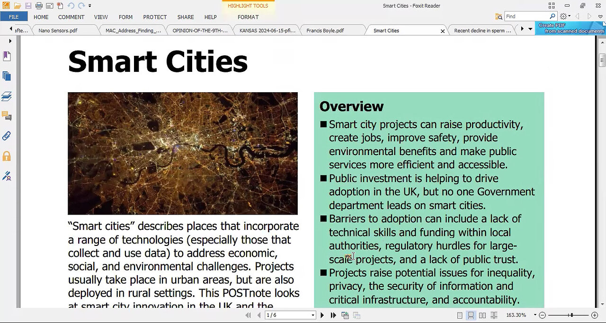Enable single page view mode
This screenshot has width=606, height=323.
click(460, 315)
